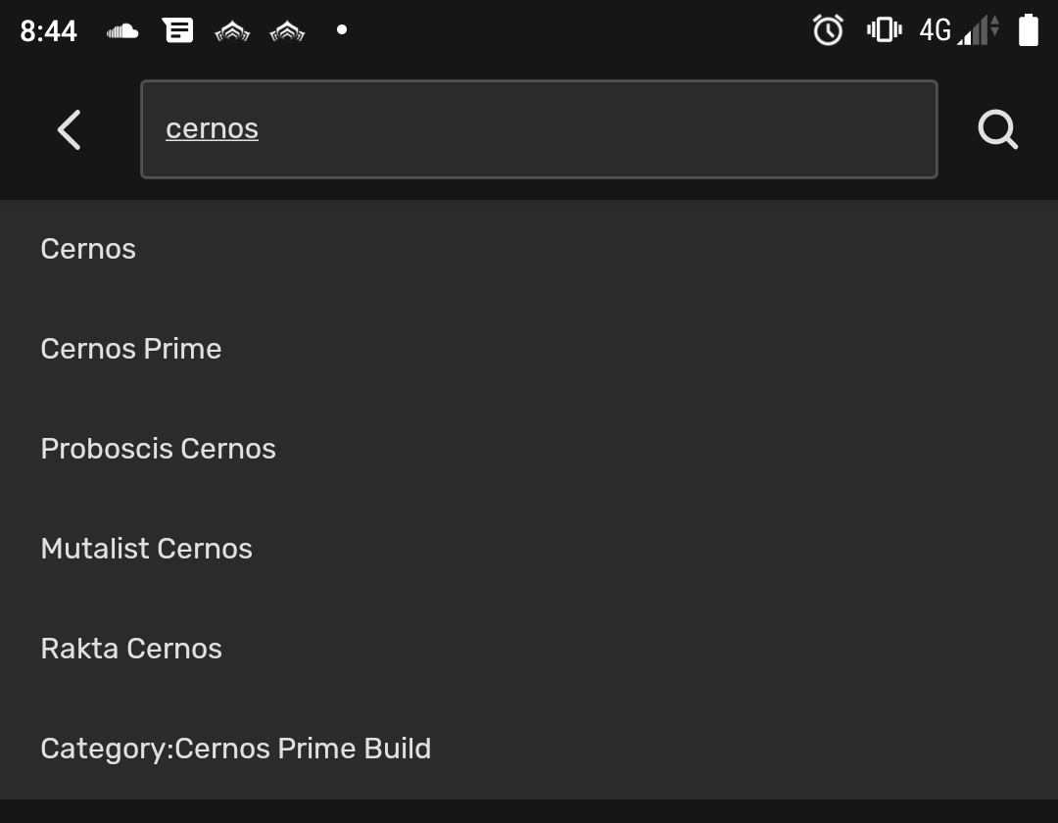
Task: Tap the magnifying glass search icon
Action: (998, 129)
